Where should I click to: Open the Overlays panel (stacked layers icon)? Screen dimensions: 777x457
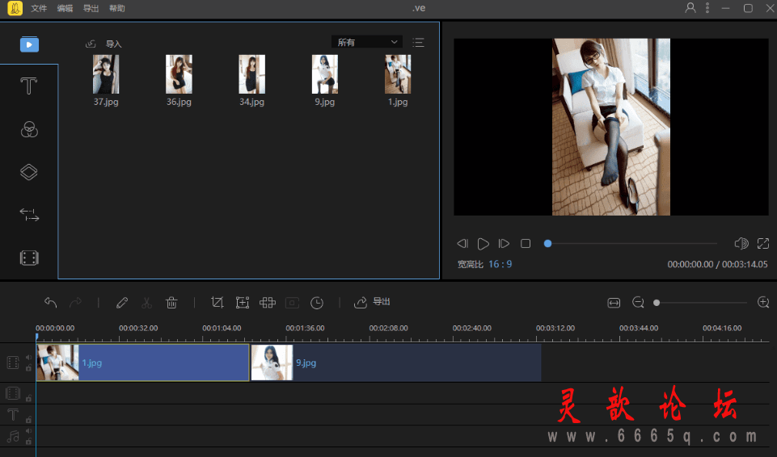29,172
